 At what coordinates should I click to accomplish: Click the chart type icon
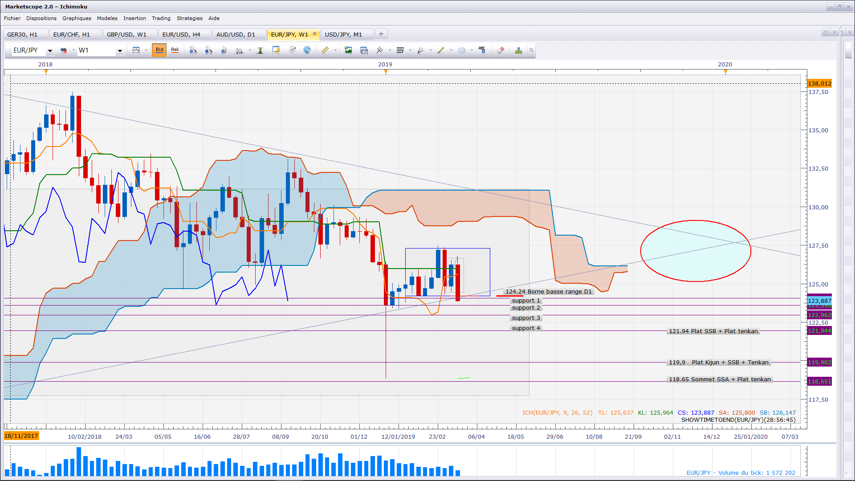click(136, 50)
